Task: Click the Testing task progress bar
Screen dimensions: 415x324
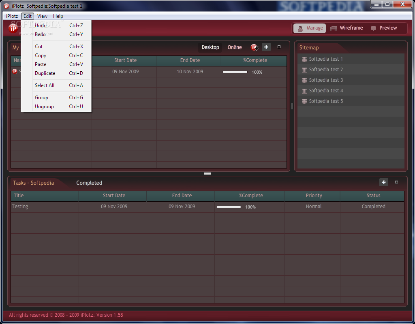Action: [229, 207]
